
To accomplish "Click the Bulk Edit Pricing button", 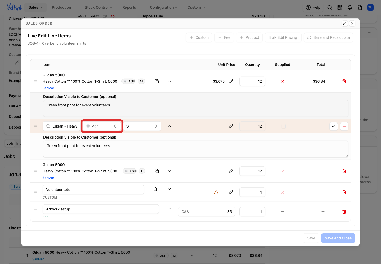I will click(x=283, y=37).
